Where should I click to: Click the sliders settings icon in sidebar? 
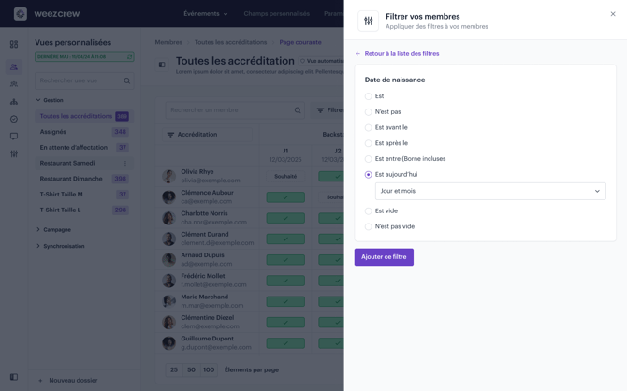point(14,153)
